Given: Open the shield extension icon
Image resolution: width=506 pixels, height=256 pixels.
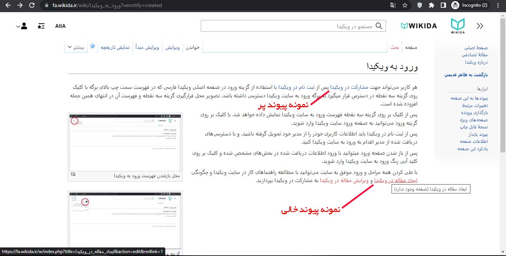Looking at the screenshot, I should (x=419, y=6).
